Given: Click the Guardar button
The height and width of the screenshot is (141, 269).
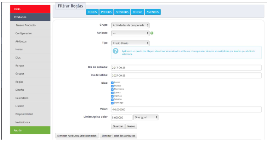Looking at the screenshot, I should click(118, 126).
